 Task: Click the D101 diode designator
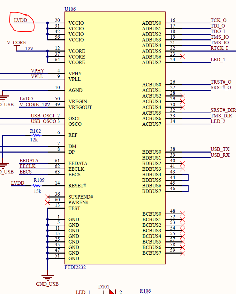click(x=104, y=287)
